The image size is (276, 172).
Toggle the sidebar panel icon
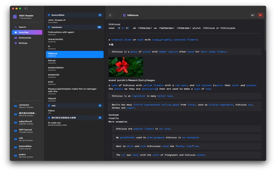click(26, 9)
